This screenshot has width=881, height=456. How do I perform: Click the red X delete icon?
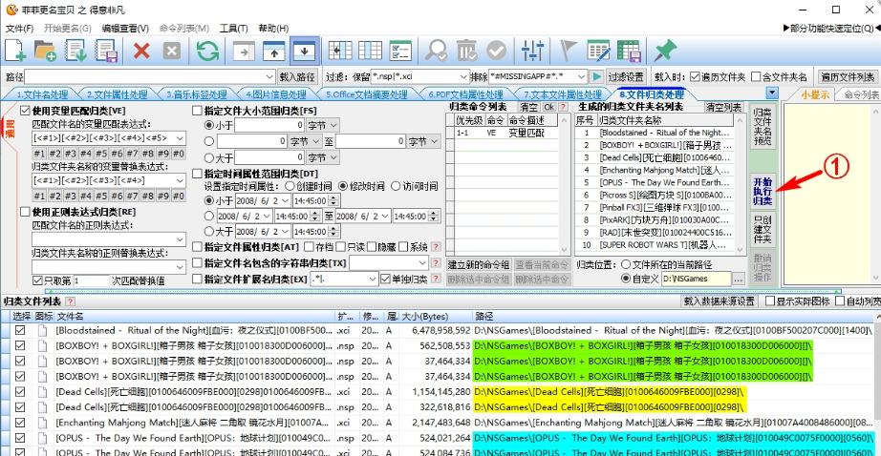coord(141,52)
